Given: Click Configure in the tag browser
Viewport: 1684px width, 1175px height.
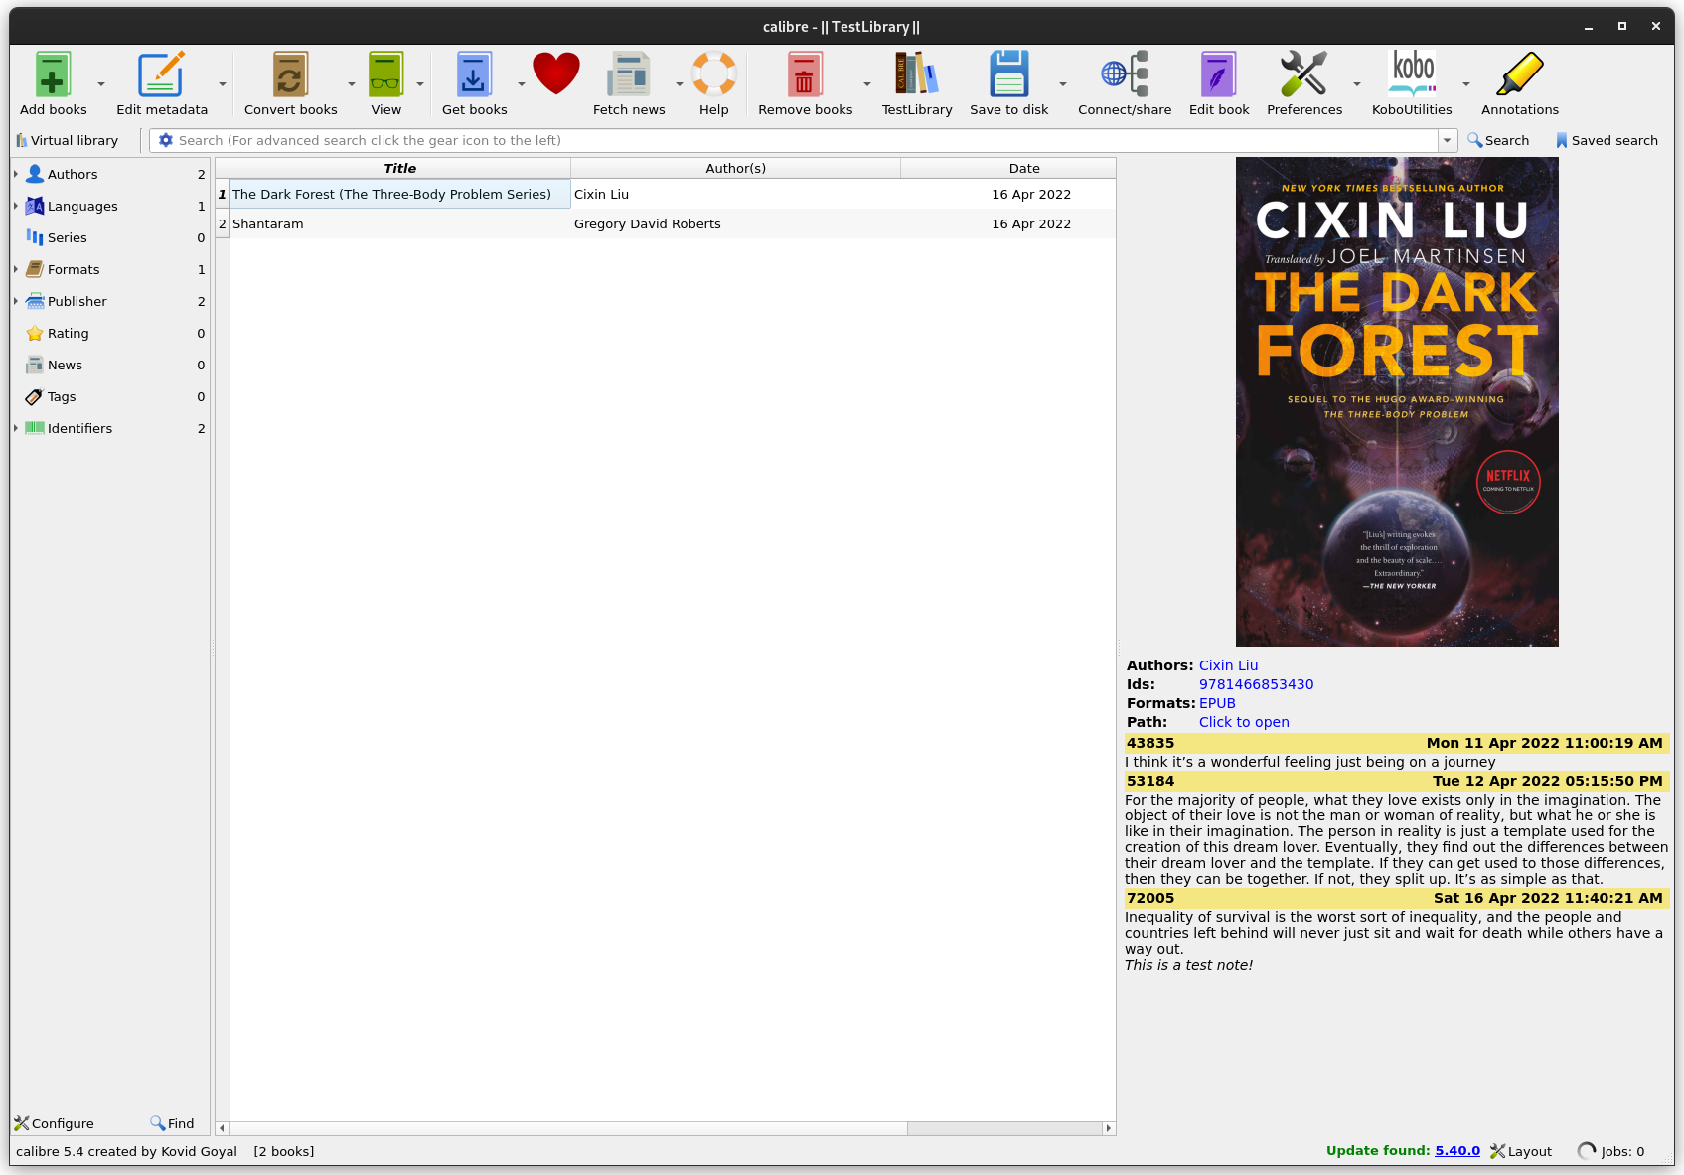Looking at the screenshot, I should tap(54, 1123).
